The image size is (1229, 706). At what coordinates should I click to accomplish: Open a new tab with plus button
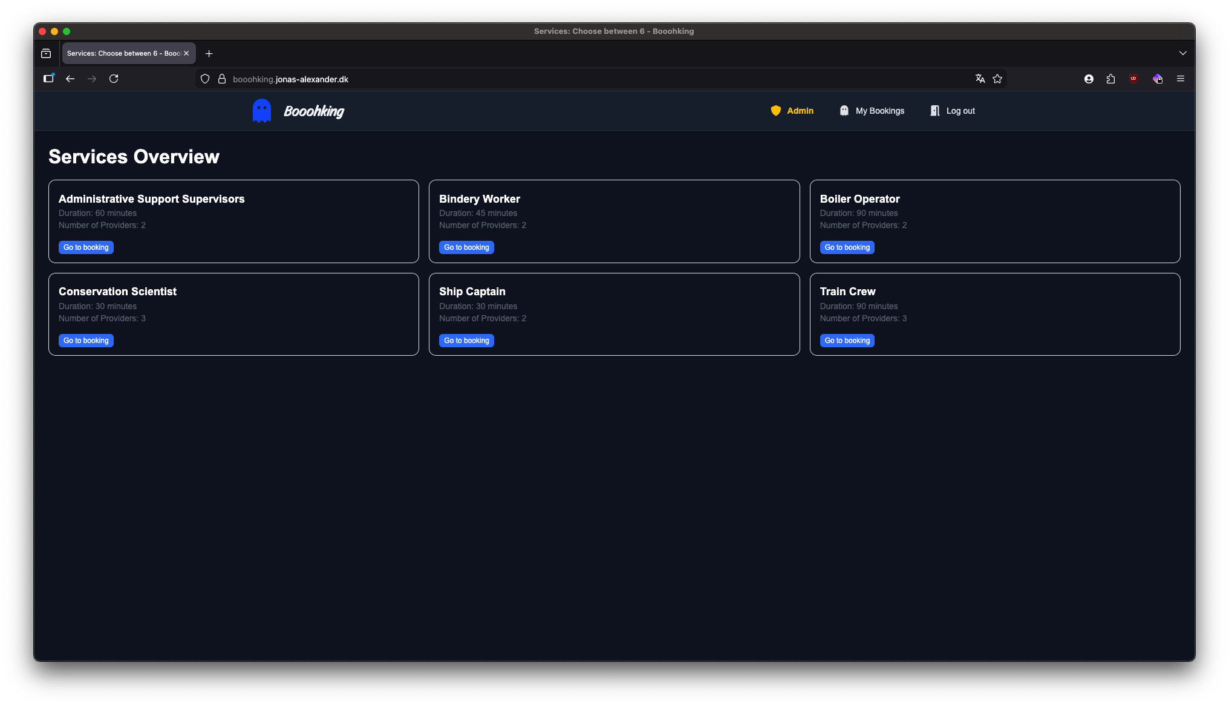209,54
